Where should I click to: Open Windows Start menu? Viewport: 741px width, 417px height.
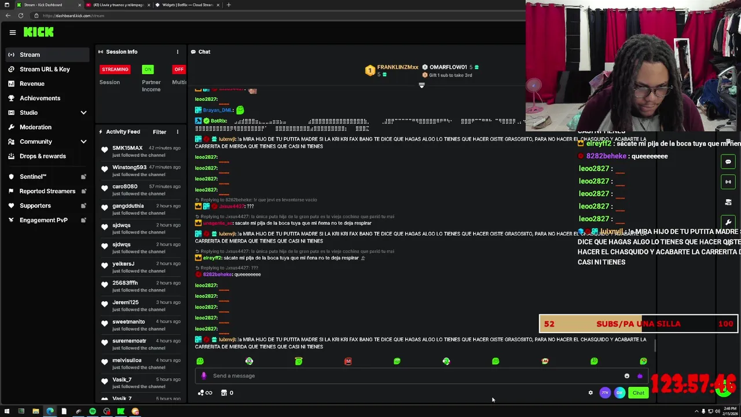coord(7,412)
